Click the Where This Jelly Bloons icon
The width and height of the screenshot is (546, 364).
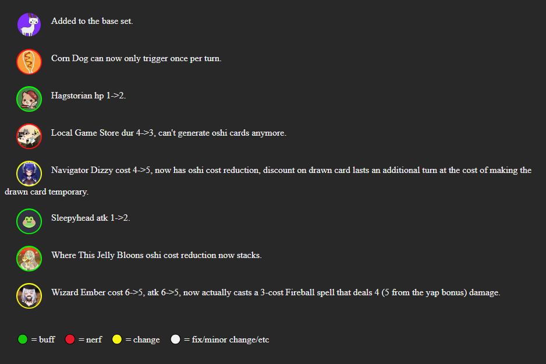tap(29, 259)
